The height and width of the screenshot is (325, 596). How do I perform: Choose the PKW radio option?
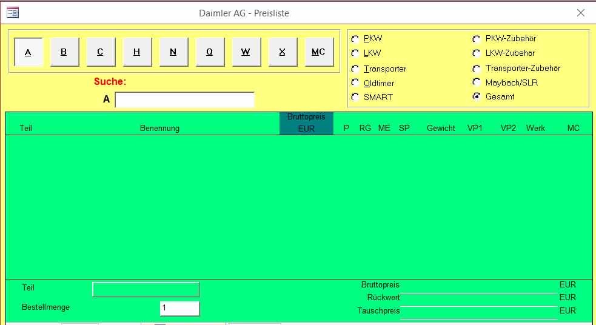click(x=355, y=39)
